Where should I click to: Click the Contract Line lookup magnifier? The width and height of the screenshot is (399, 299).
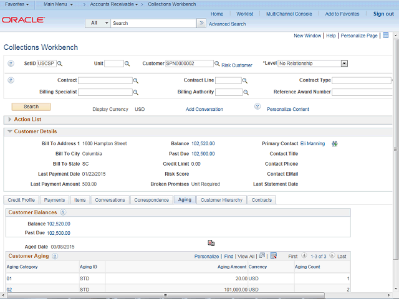[245, 81]
